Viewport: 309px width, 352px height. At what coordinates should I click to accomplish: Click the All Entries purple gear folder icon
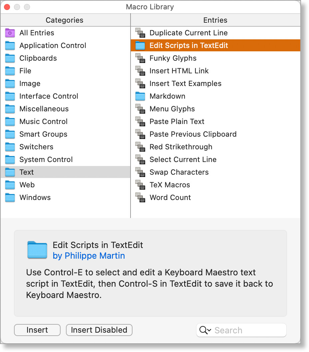[10, 33]
